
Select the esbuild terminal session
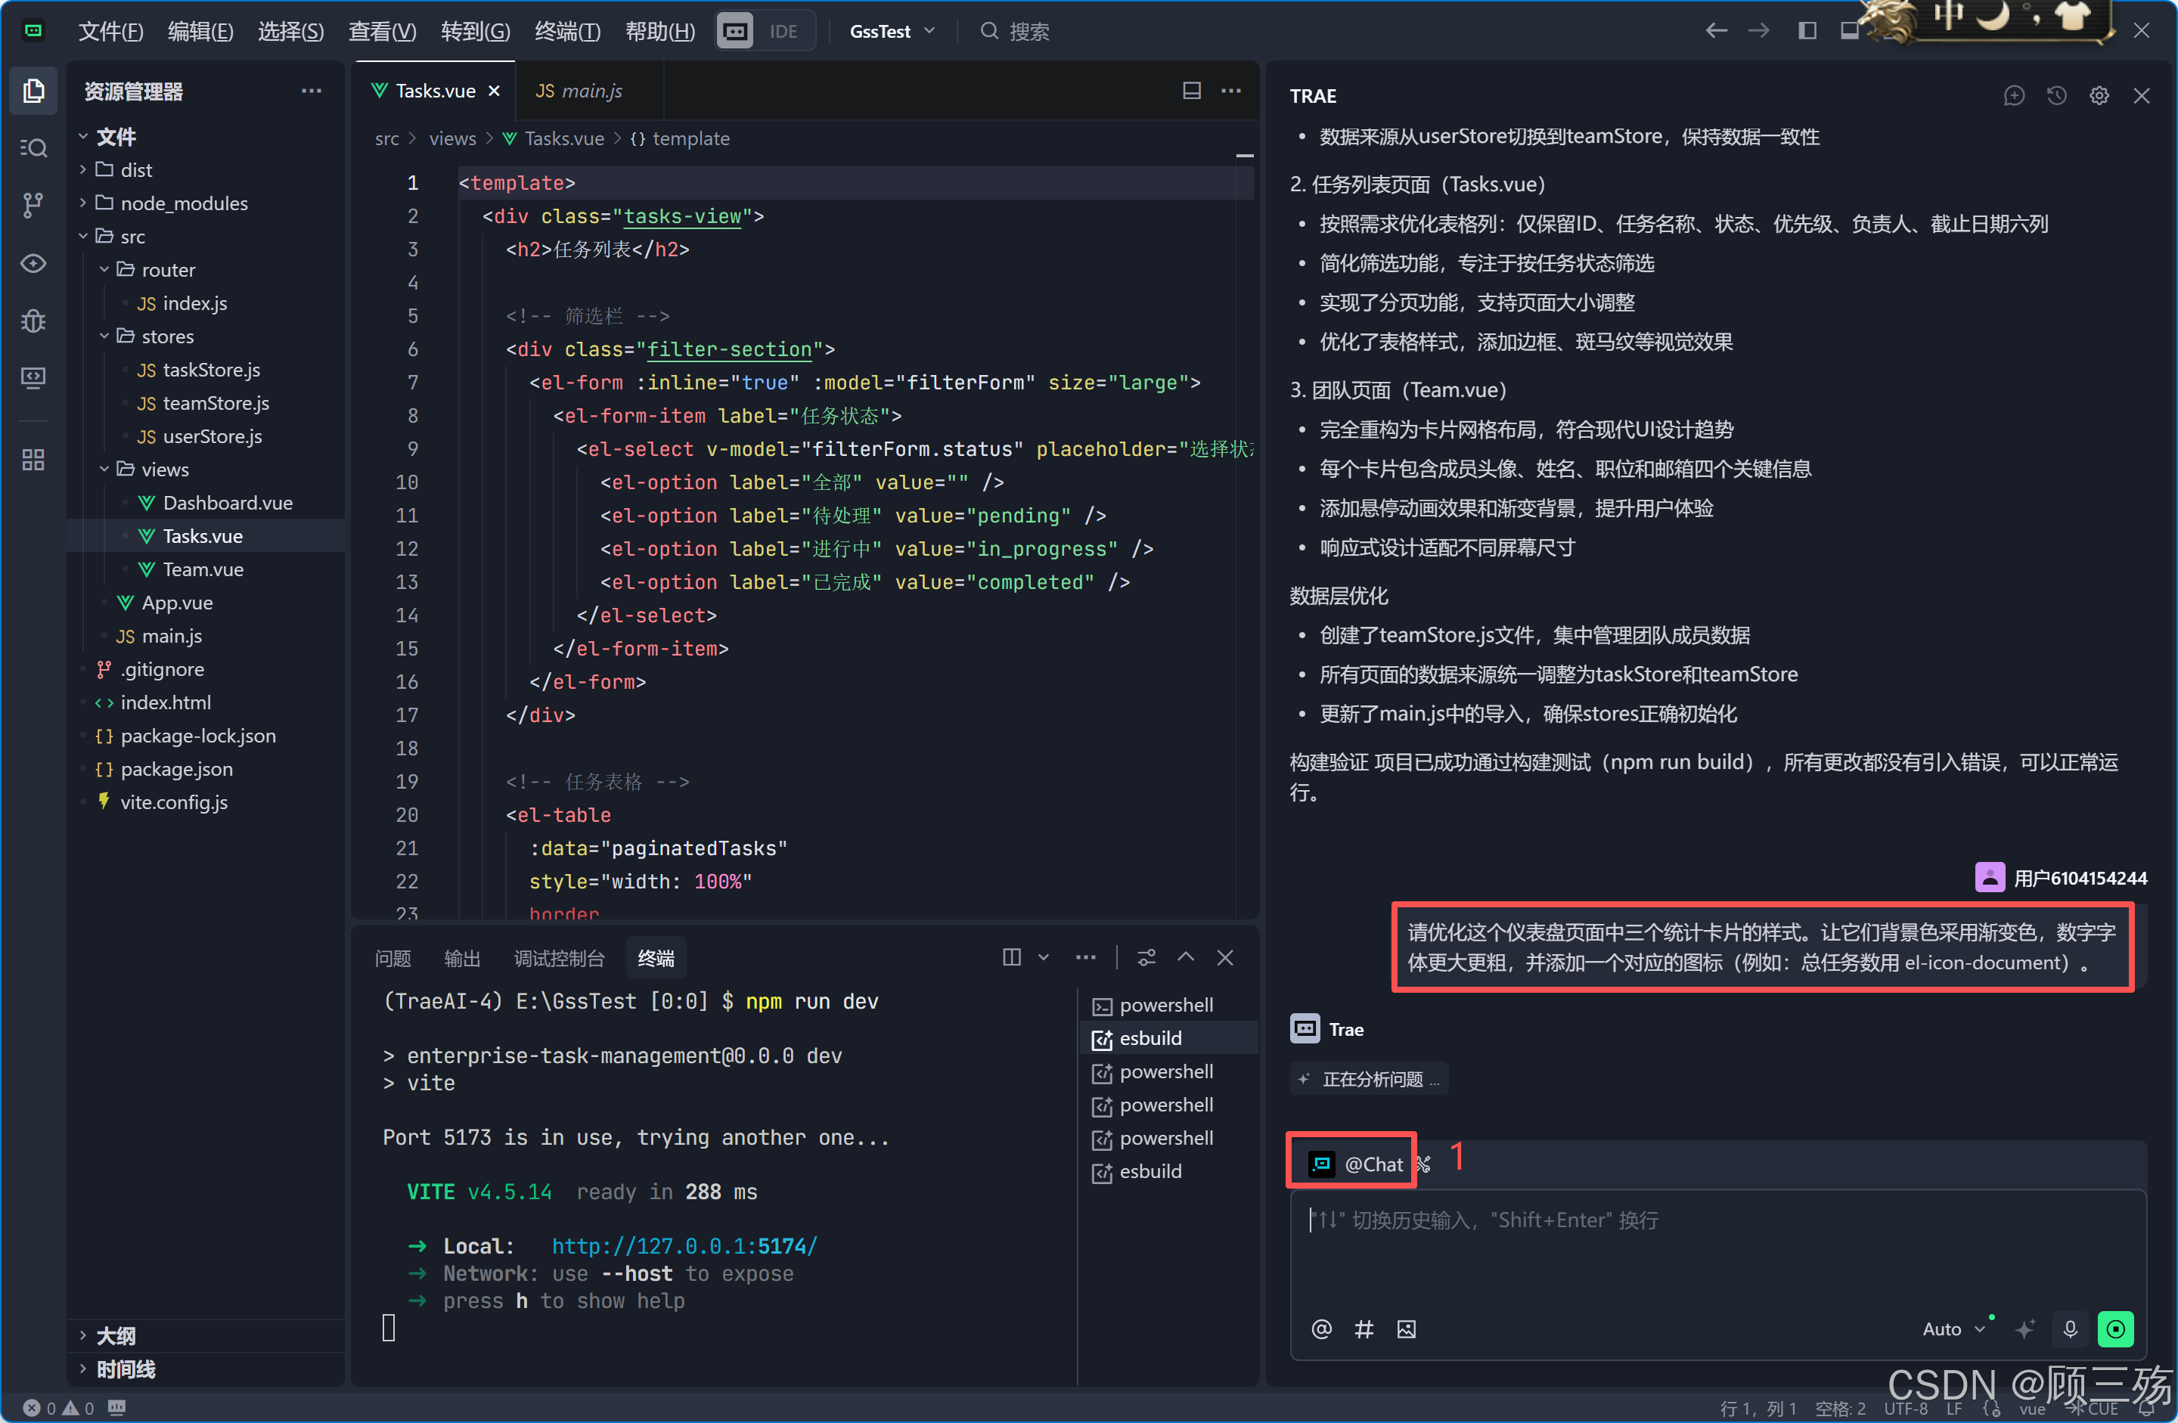click(x=1150, y=1037)
